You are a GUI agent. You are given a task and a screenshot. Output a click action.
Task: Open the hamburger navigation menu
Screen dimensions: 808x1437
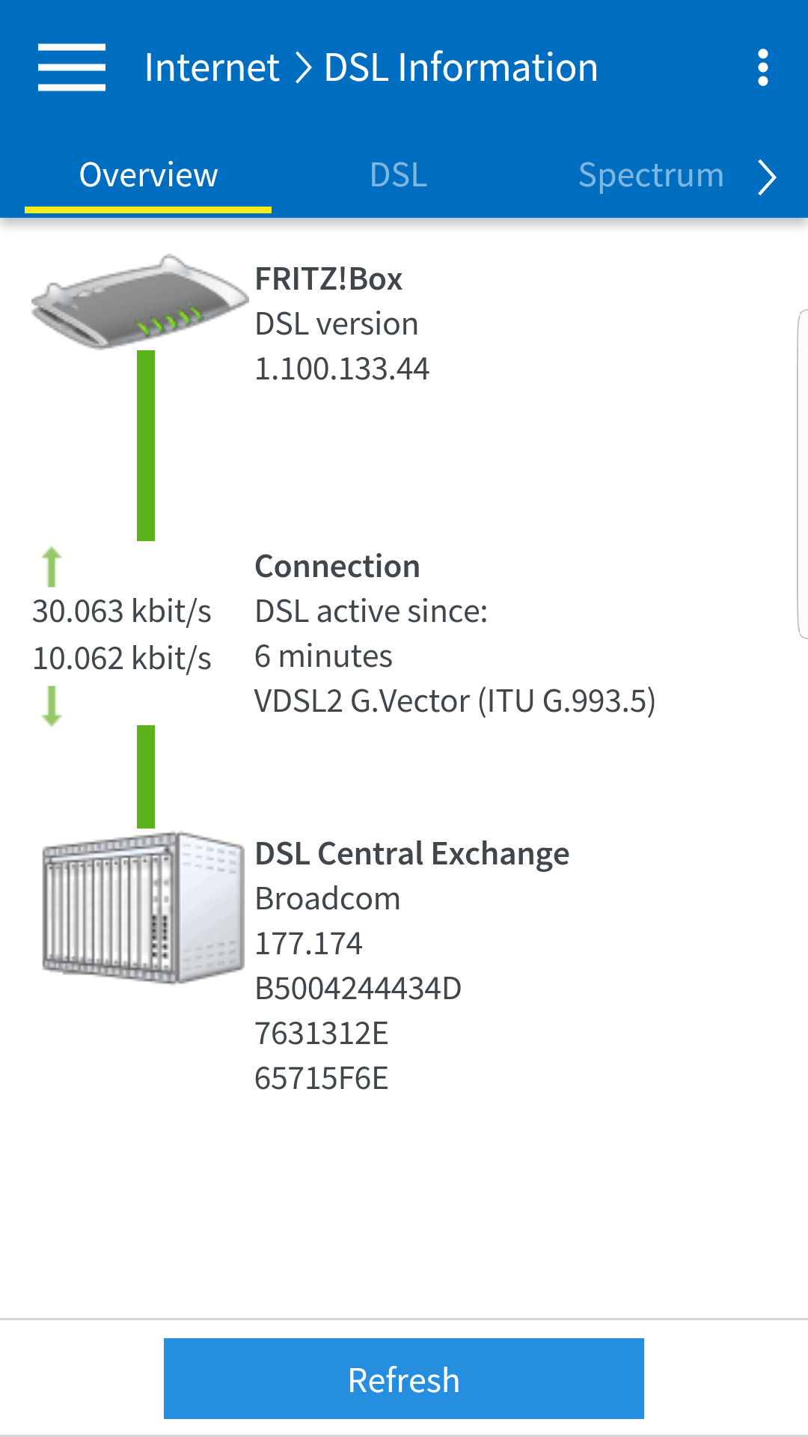point(72,67)
